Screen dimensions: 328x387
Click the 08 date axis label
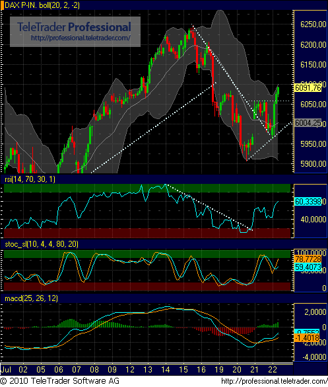[94, 370]
